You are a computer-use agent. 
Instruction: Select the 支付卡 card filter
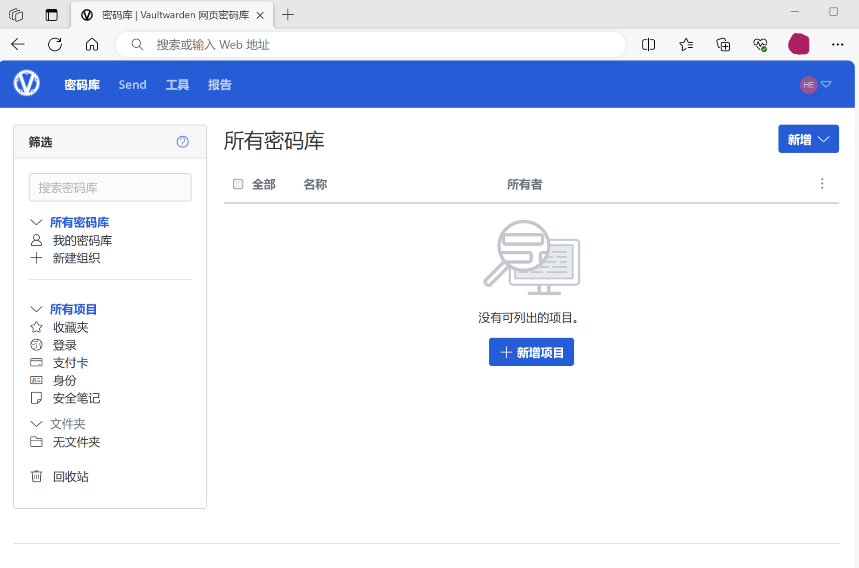tap(70, 363)
